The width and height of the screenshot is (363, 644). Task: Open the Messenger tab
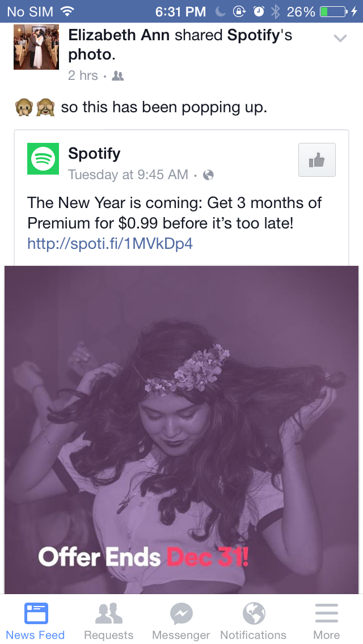click(x=181, y=621)
